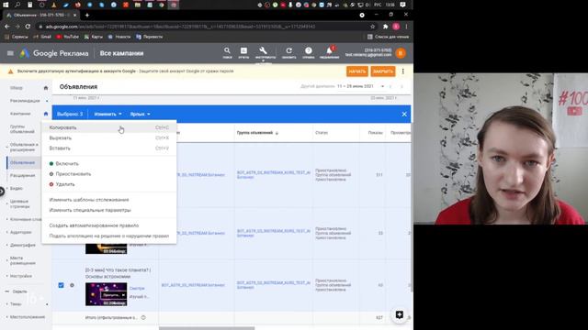
Task: Sort by Группа объявлений column
Action: (x=257, y=133)
